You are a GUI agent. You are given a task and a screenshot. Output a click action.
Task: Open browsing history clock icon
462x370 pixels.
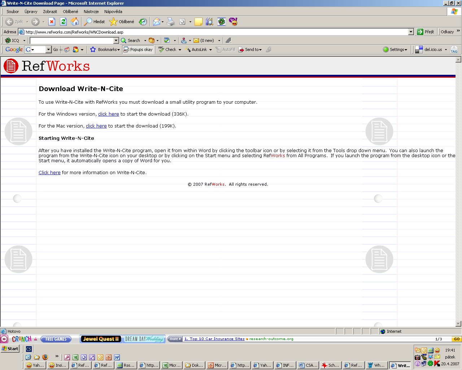click(x=143, y=22)
